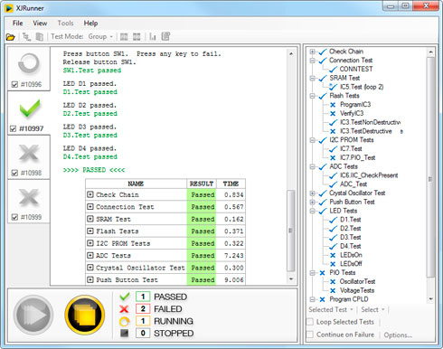Select the failed X icon for board #10998
Image resolution: width=443 pixels, height=349 pixels.
tap(29, 153)
